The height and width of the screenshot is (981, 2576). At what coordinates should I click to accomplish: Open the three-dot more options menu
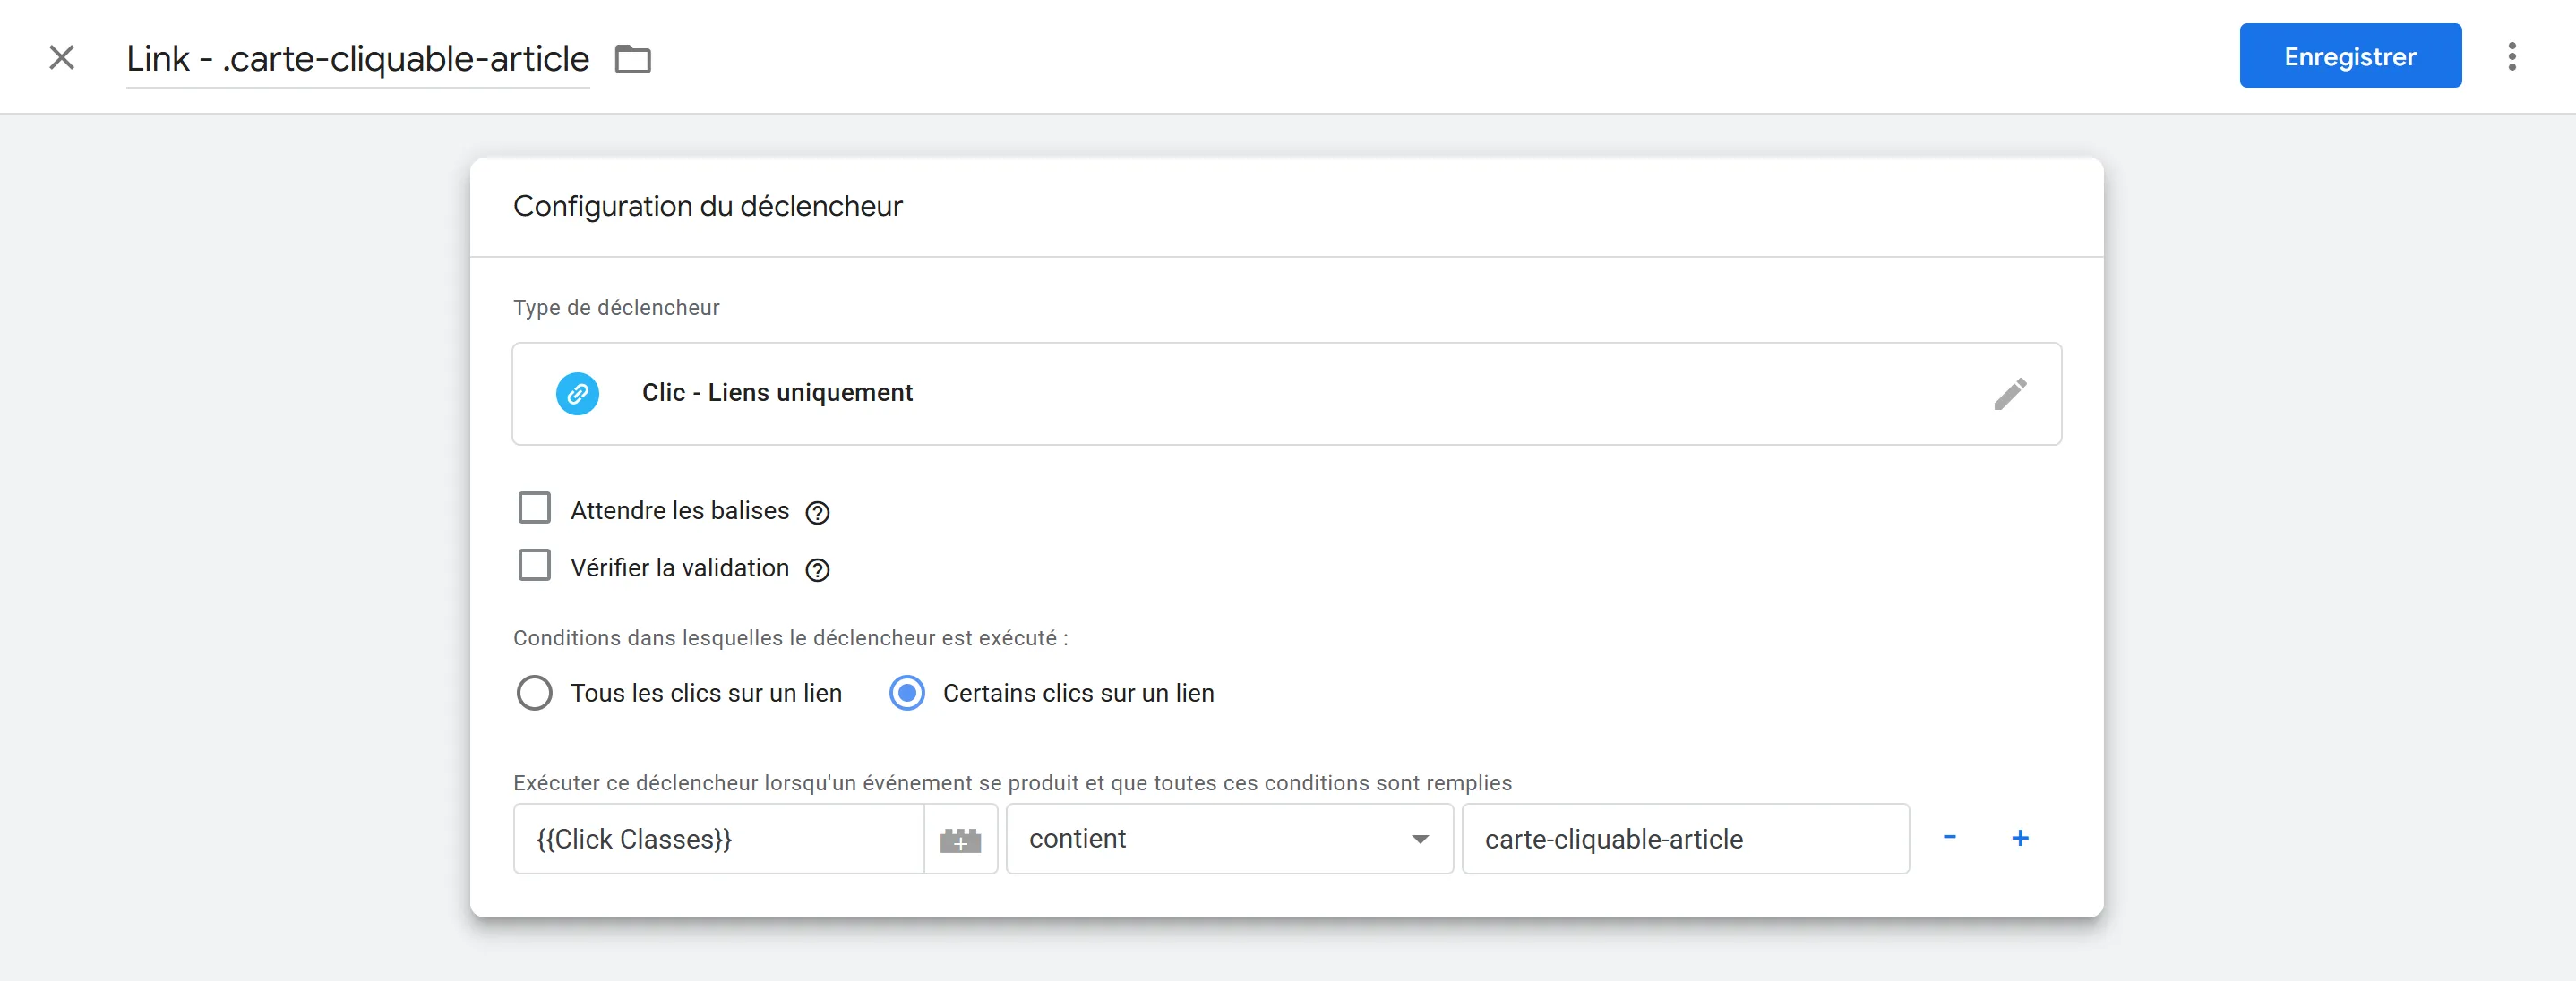click(2511, 57)
